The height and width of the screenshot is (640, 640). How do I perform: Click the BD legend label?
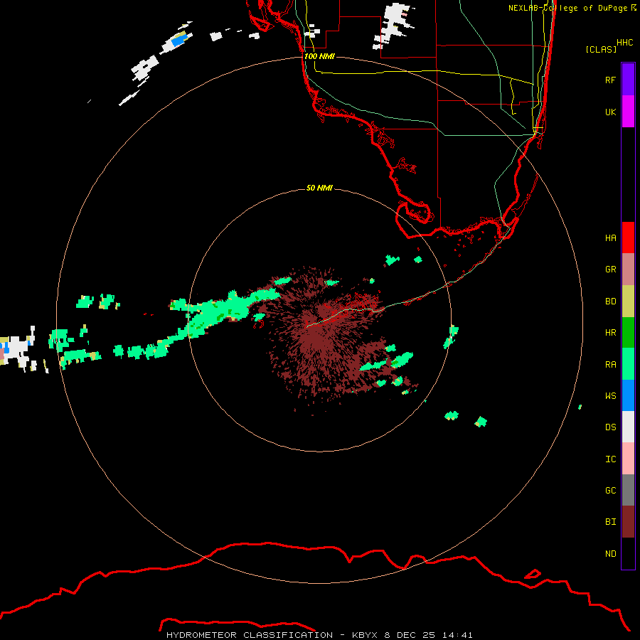pos(611,302)
